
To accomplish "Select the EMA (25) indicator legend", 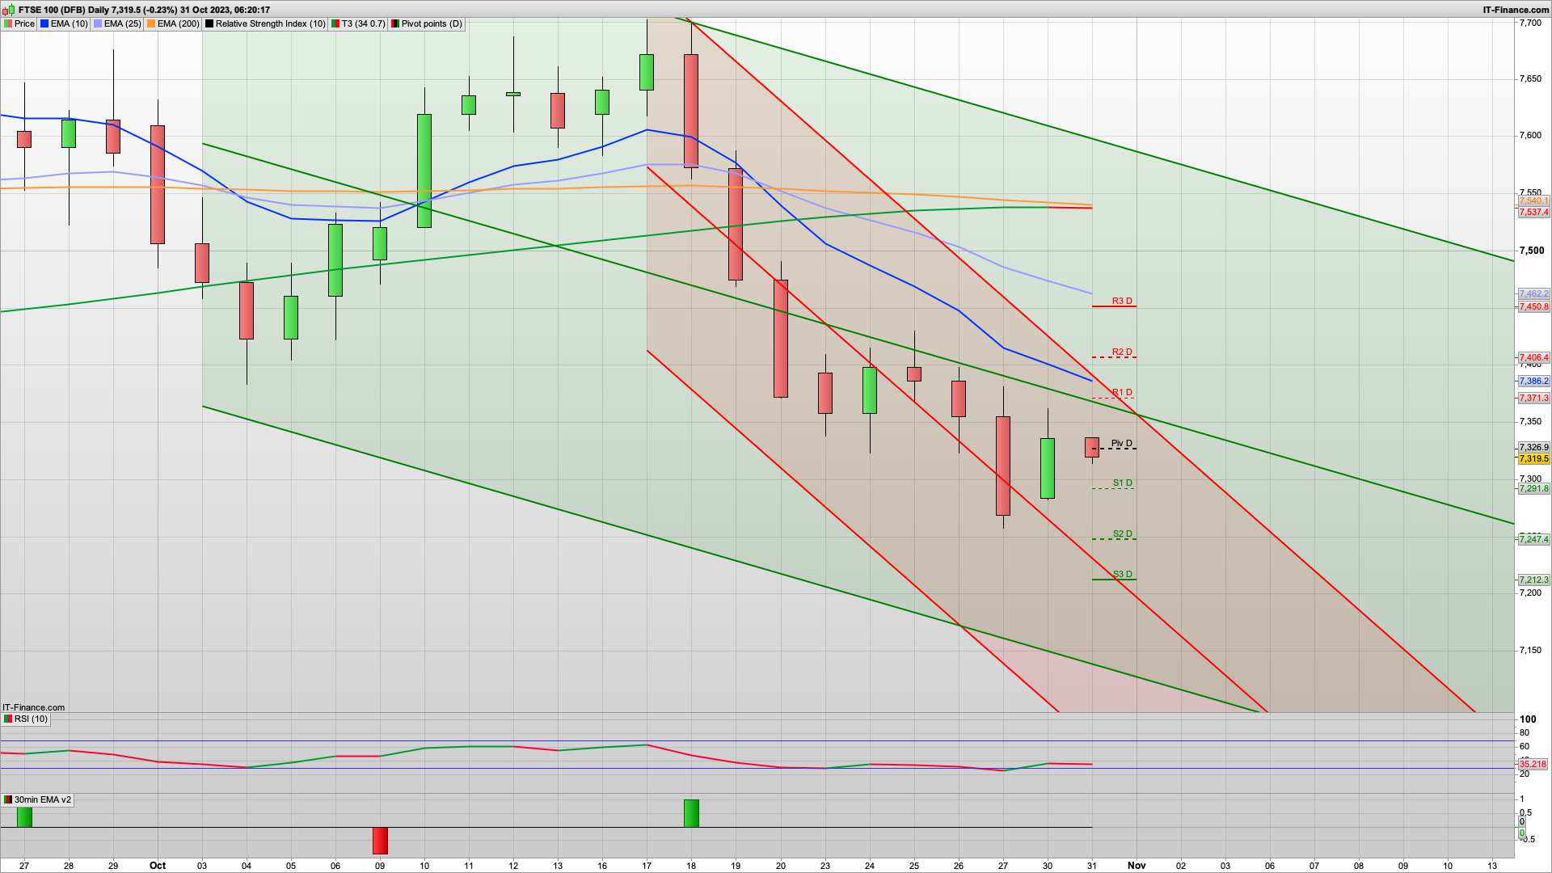I will [x=117, y=23].
